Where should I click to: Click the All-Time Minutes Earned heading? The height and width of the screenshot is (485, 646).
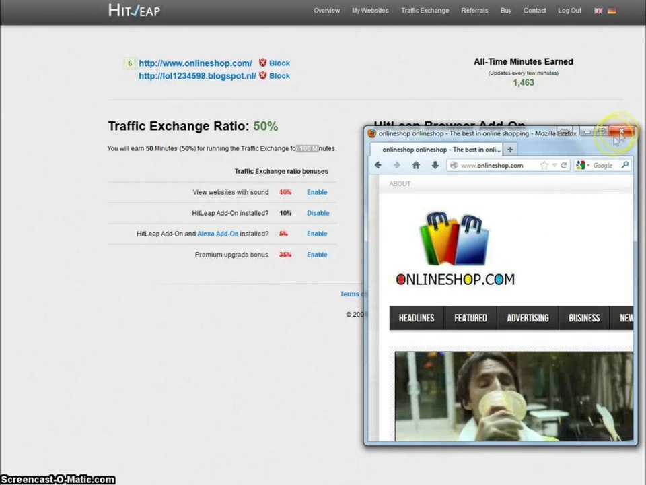click(x=524, y=62)
